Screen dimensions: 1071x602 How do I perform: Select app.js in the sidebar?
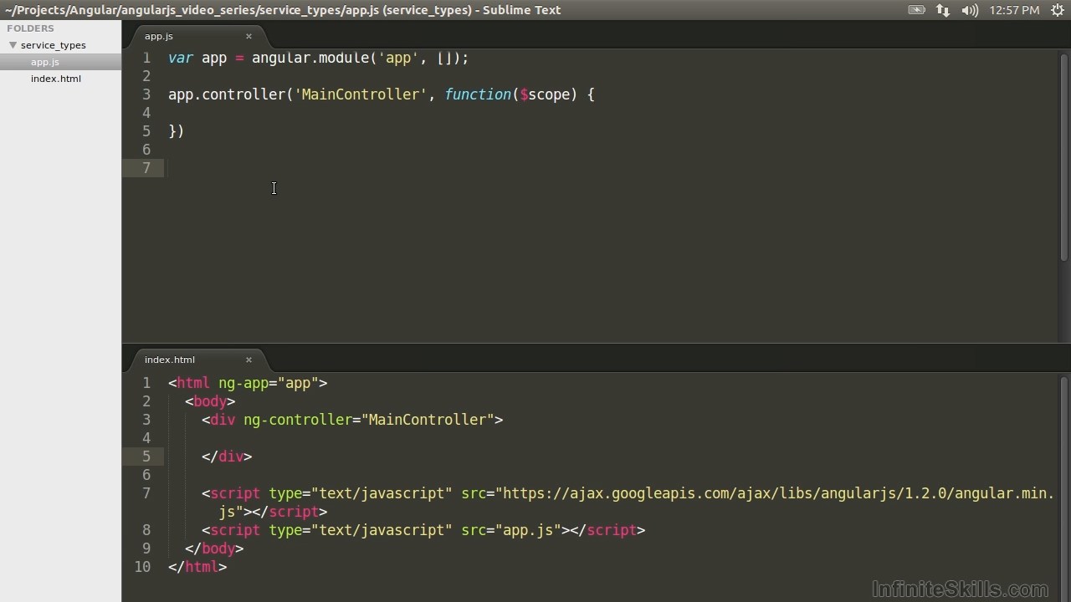(x=45, y=62)
